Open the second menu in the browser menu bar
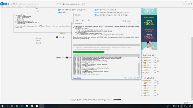Viewport: 193px width, 108px height. [x=8, y=7]
